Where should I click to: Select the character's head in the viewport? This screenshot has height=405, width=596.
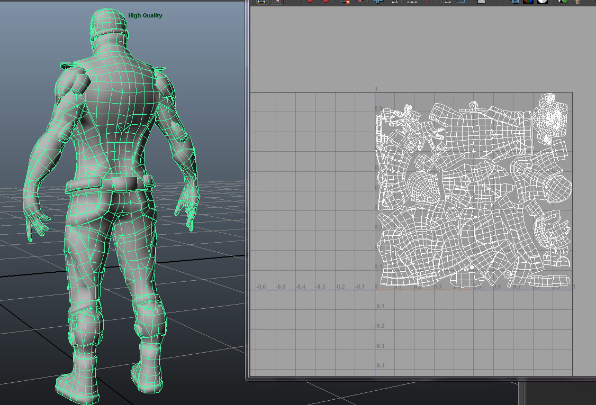[x=109, y=24]
